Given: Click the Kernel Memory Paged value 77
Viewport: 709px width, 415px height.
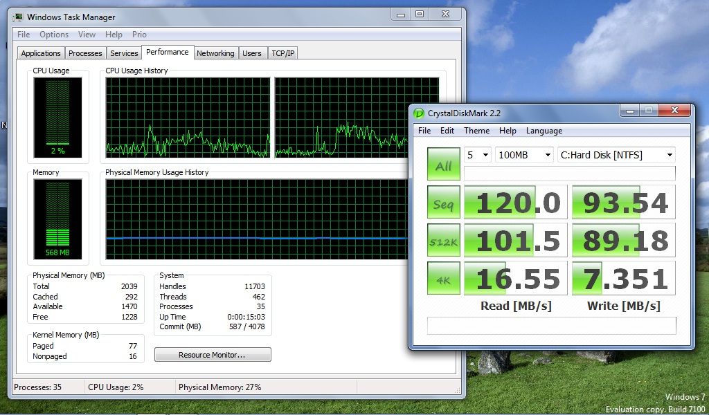Looking at the screenshot, I should (133, 346).
